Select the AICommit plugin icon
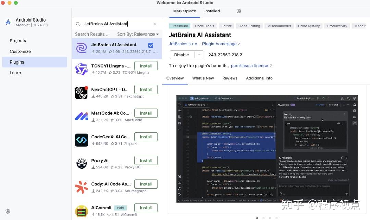The image size is (370, 220). pos(81,211)
